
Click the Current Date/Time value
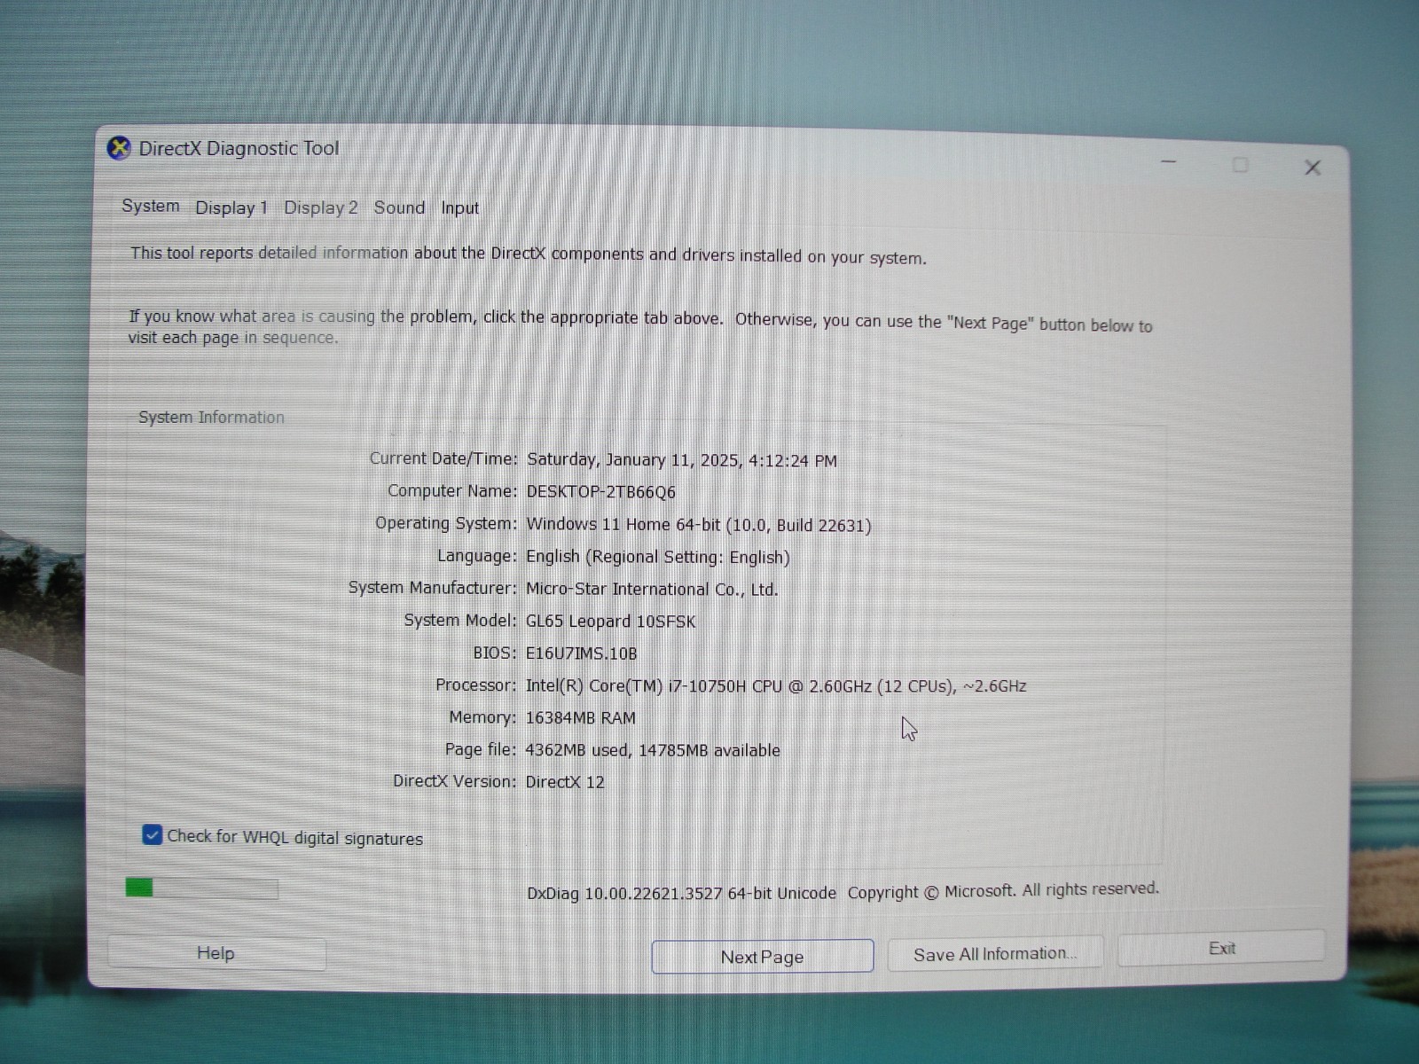point(681,460)
